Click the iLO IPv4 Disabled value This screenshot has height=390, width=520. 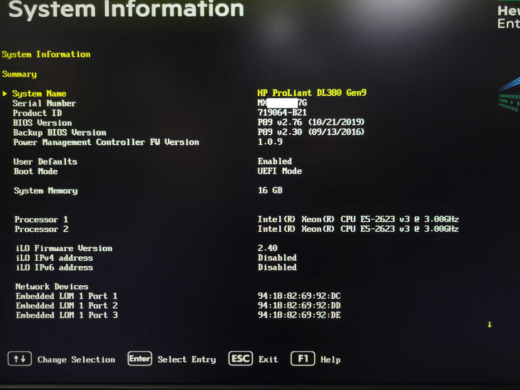click(277, 257)
